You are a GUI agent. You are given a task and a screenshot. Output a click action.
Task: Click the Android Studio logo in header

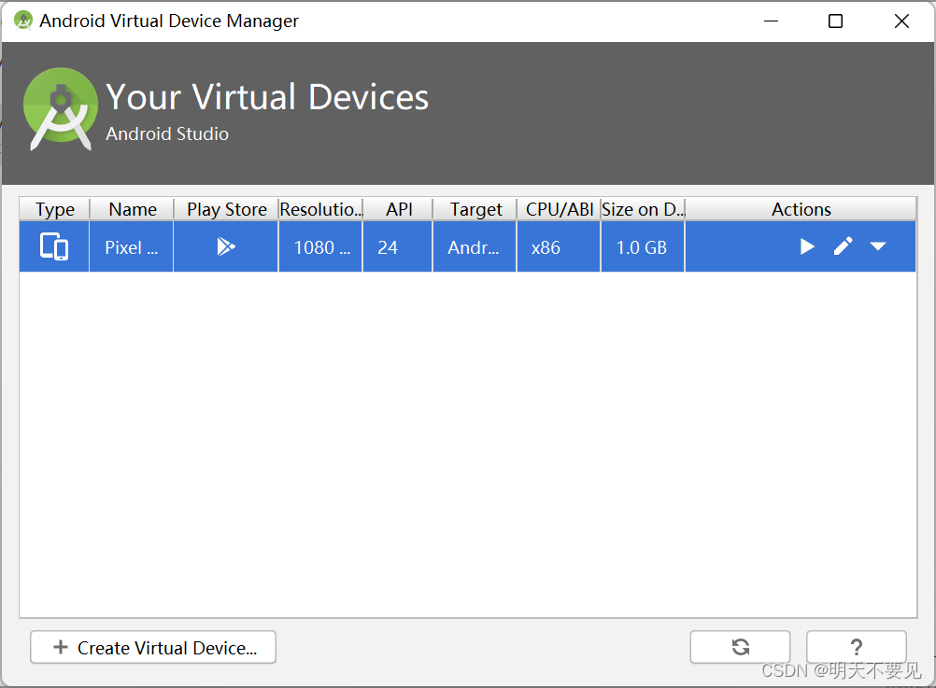pos(61,108)
